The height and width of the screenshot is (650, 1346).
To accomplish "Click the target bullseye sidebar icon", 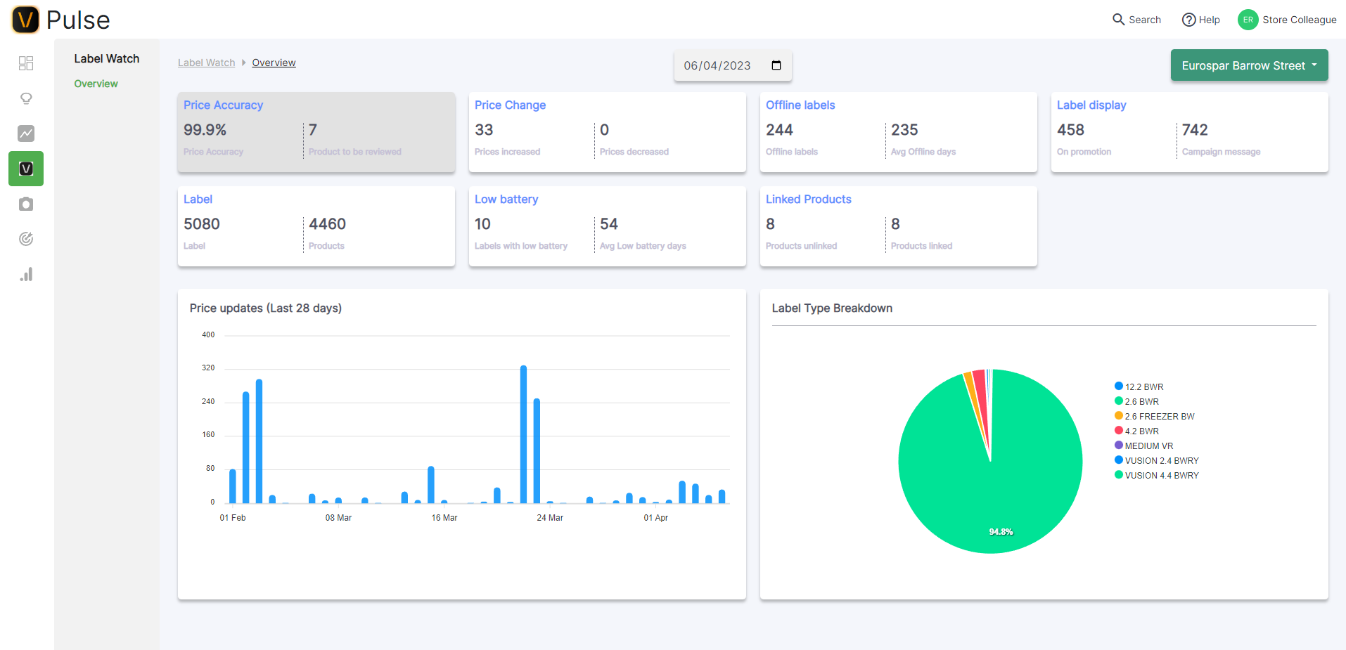I will point(26,239).
